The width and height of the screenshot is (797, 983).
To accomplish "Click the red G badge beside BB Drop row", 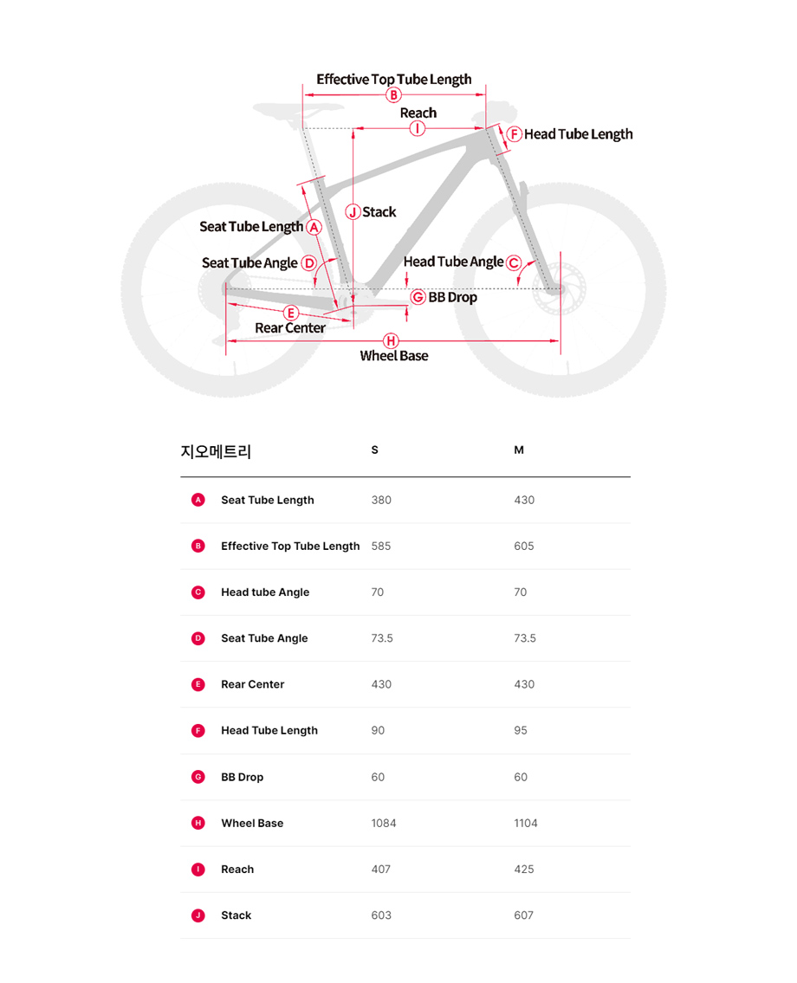I will 198,777.
